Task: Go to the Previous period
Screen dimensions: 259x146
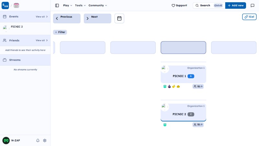Action: pyautogui.click(x=67, y=18)
